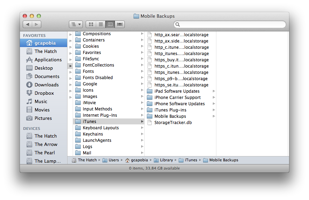Go to Users in path bar
309x200 pixels.
tap(111, 160)
